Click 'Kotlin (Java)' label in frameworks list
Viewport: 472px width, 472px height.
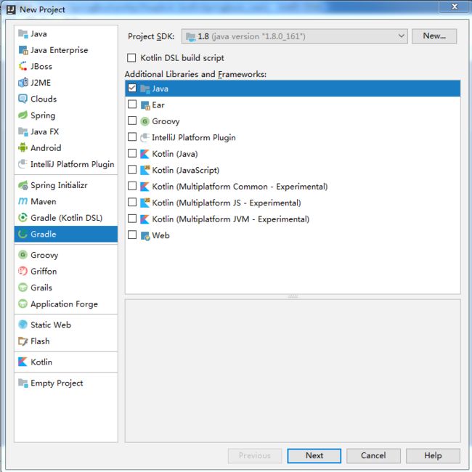(175, 154)
